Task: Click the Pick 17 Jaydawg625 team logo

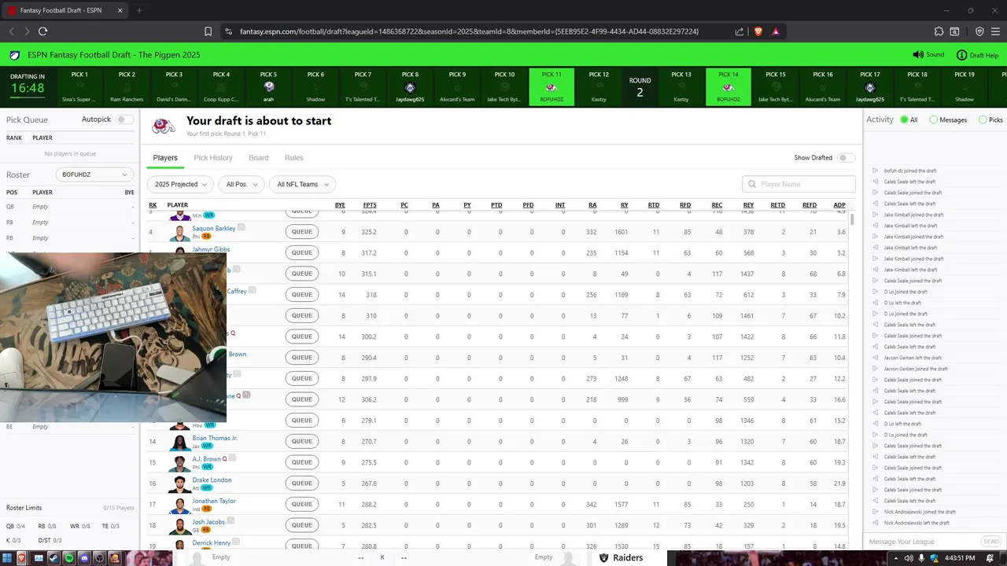Action: point(870,87)
